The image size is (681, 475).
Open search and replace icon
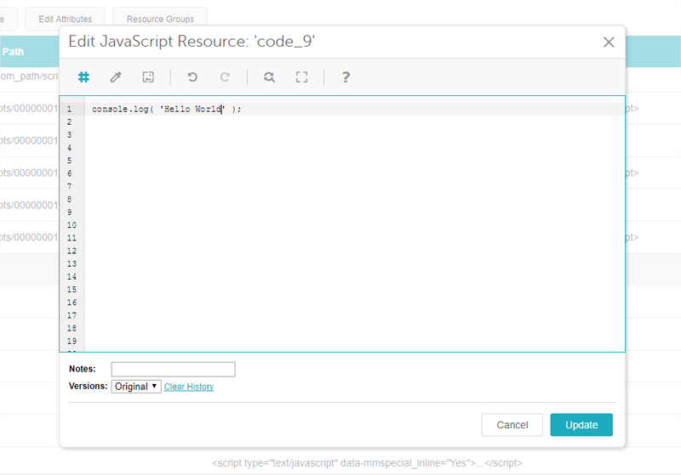(x=269, y=77)
